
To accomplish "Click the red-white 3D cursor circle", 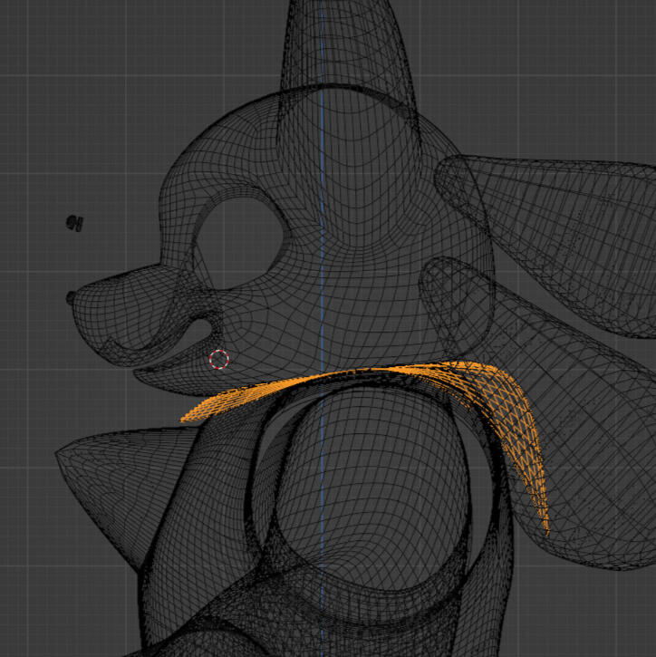I will [218, 360].
